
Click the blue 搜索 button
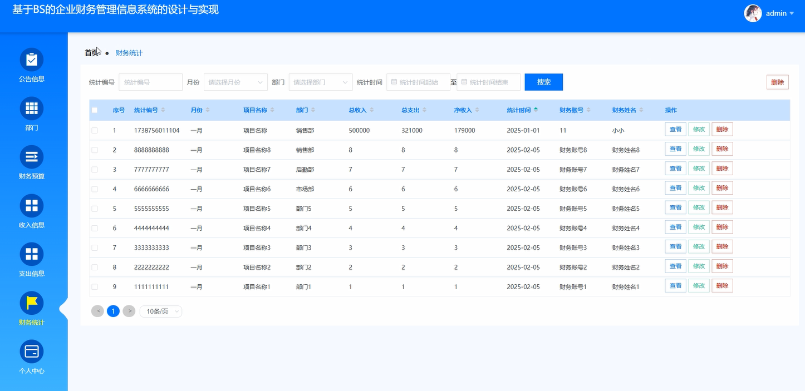[x=544, y=82]
